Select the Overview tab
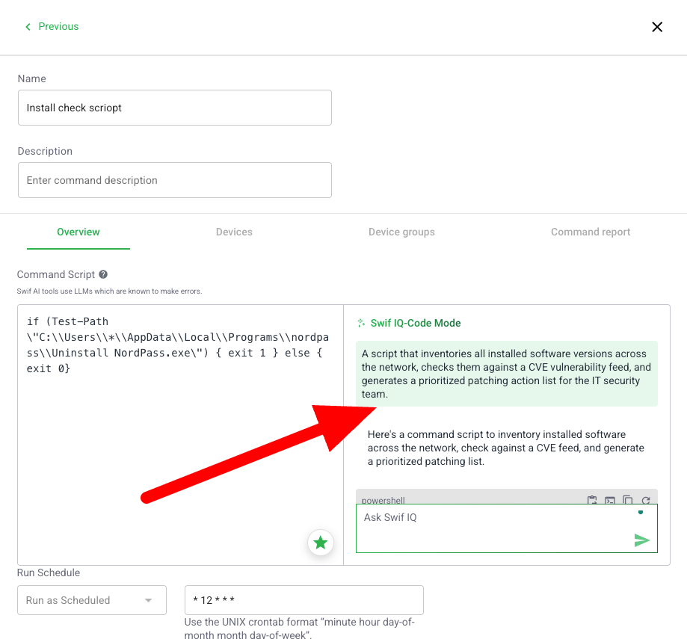 point(78,232)
